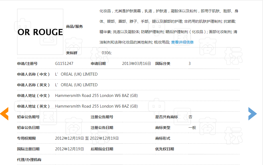Select the application date 2013年03月16日

[x=136, y=63]
